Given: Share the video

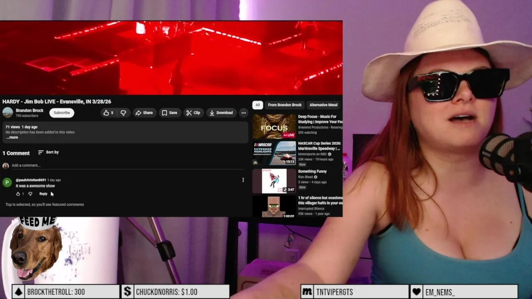Looking at the screenshot, I should pos(144,113).
